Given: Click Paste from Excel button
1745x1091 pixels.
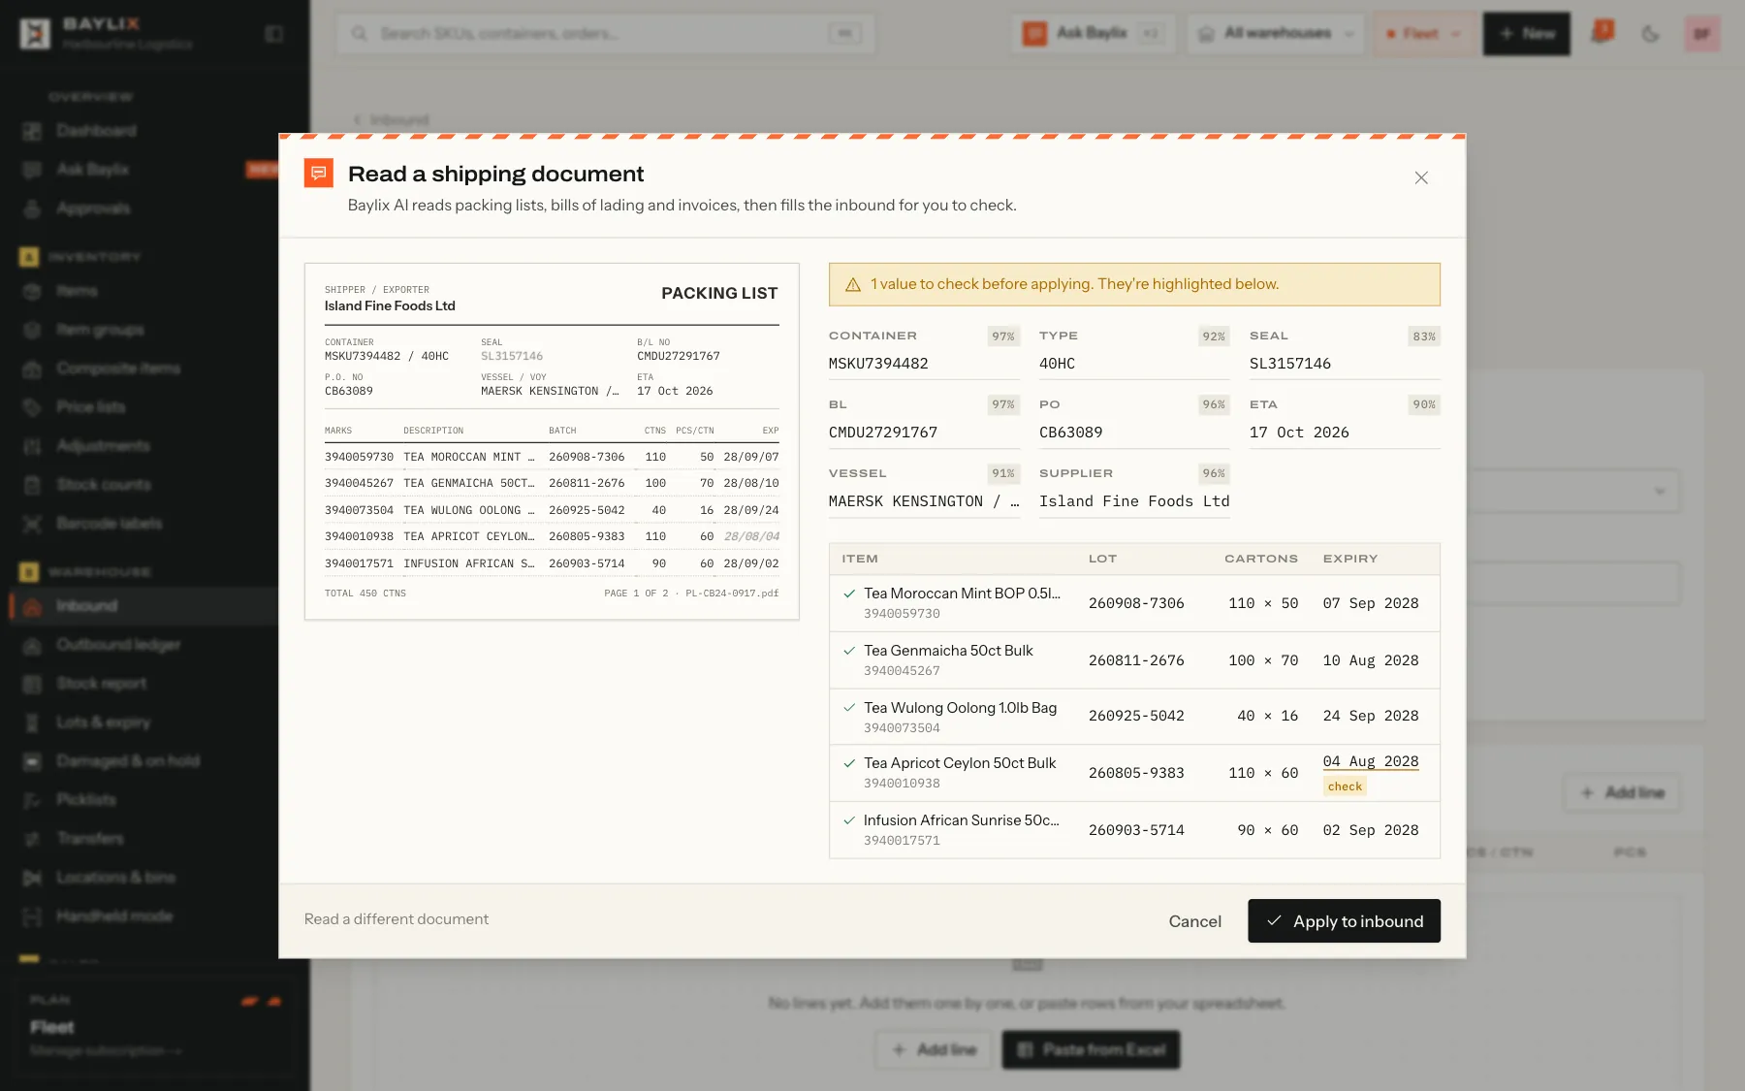Looking at the screenshot, I should (1091, 1049).
